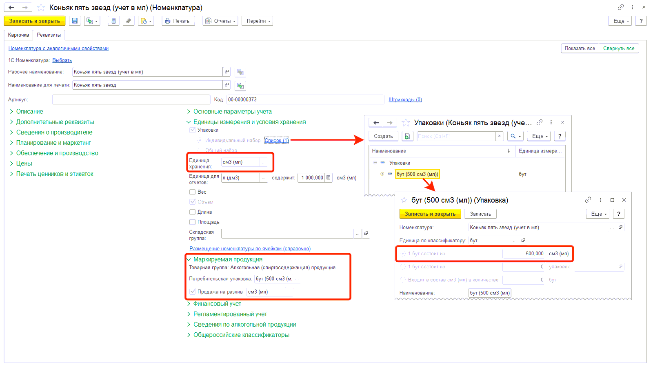Toggle the Длина checkbox
This screenshot has height=367, width=653.
pyautogui.click(x=192, y=212)
